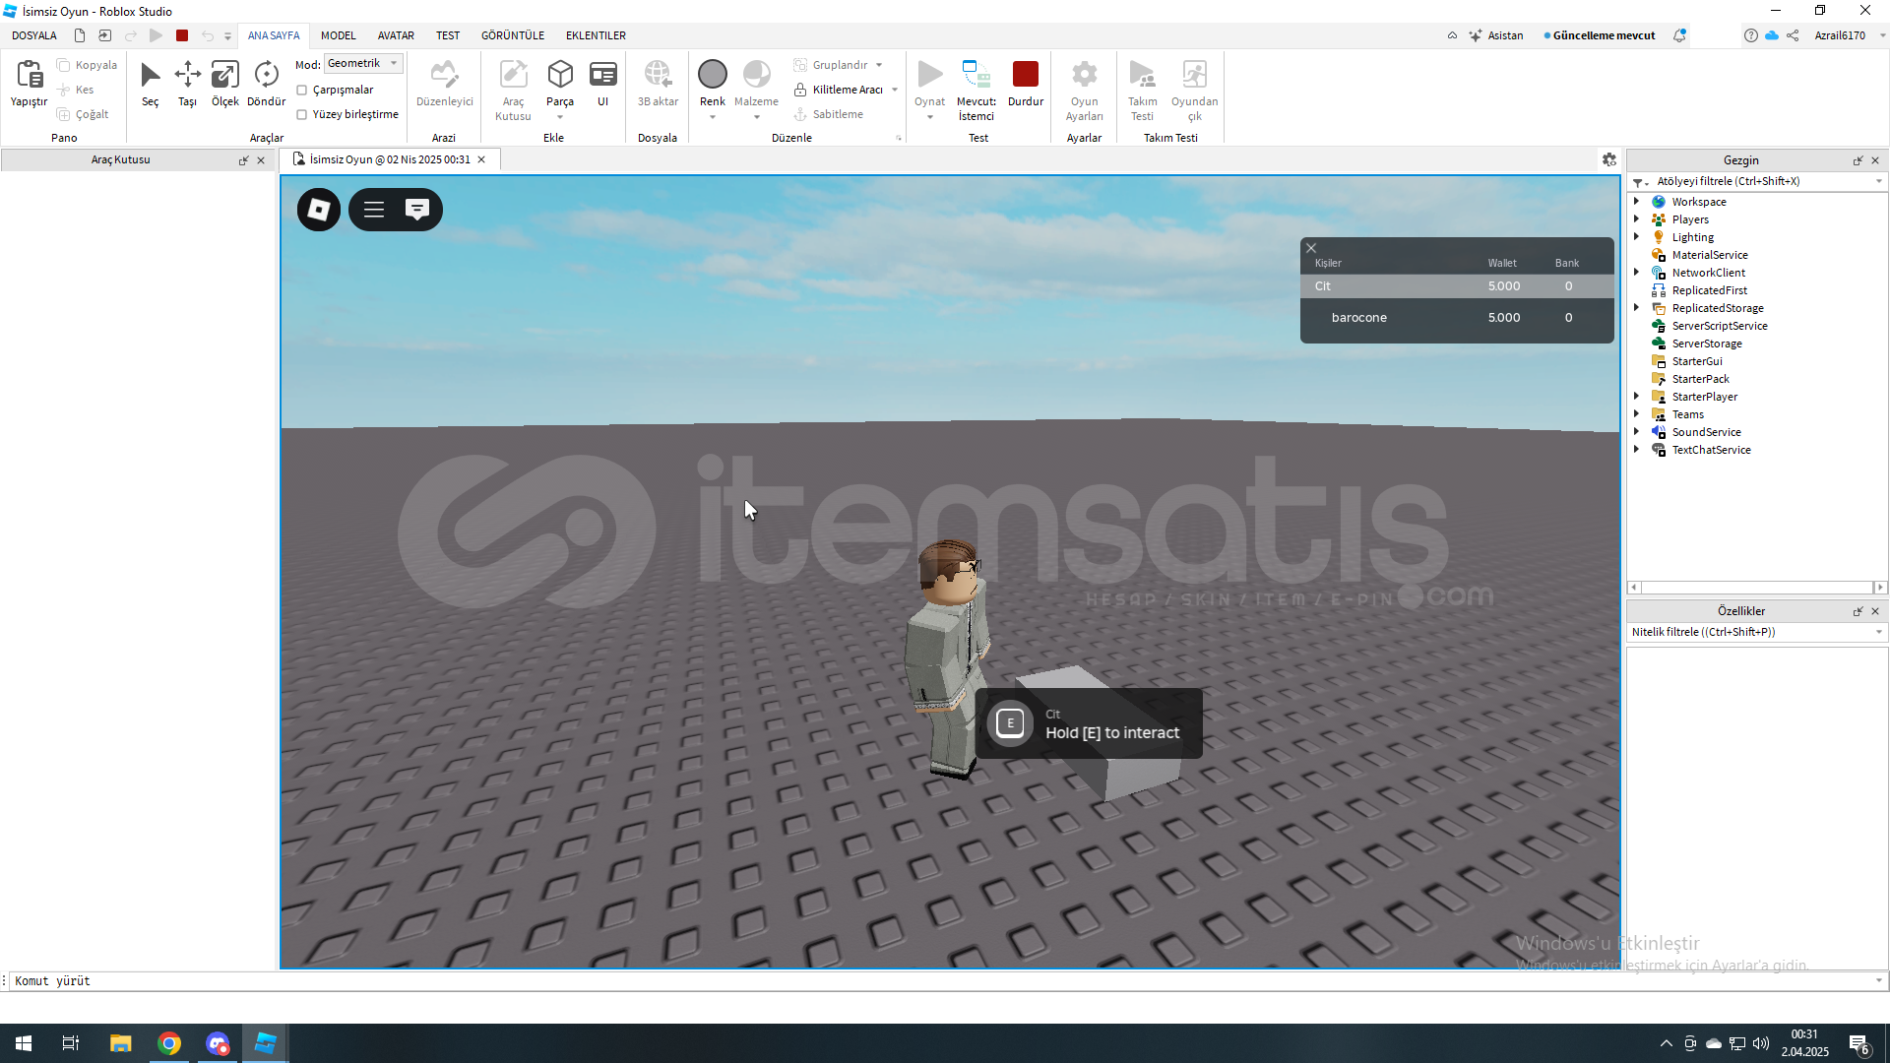Image resolution: width=1890 pixels, height=1063 pixels.
Task: Open the help question mark icon
Action: (x=1750, y=35)
